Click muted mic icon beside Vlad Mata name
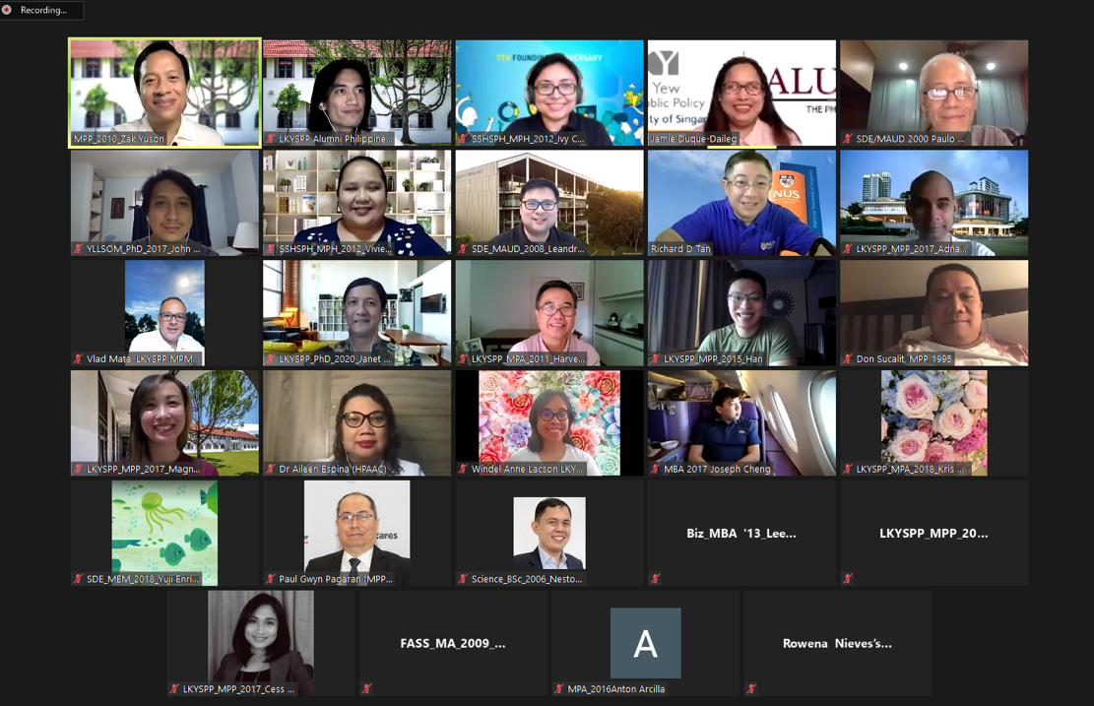This screenshot has width=1094, height=706. tap(78, 359)
